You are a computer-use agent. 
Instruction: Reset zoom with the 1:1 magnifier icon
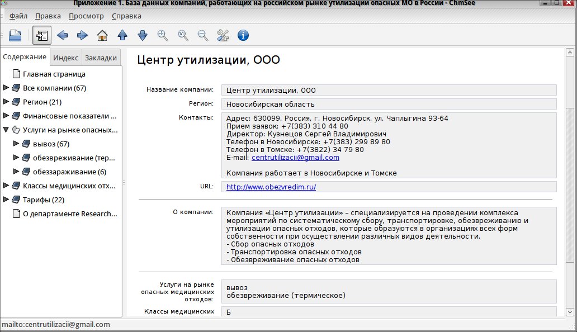[x=183, y=35]
